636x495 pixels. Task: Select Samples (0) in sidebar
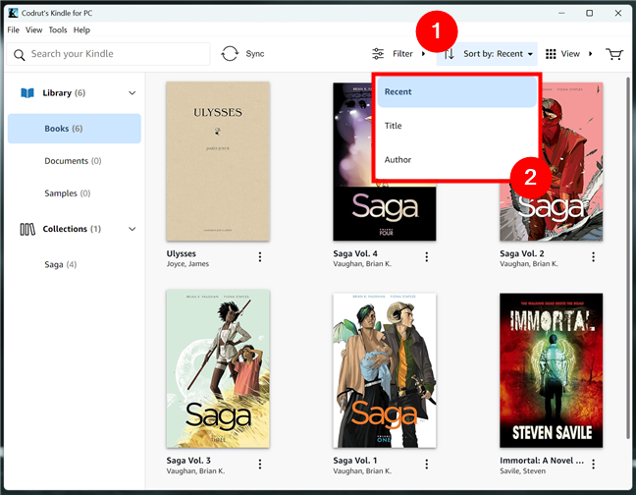68,193
